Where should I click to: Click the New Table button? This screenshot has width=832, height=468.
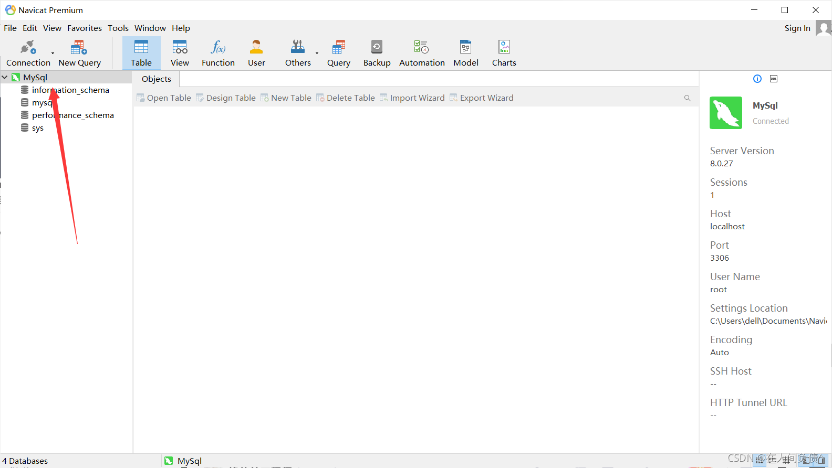[286, 98]
